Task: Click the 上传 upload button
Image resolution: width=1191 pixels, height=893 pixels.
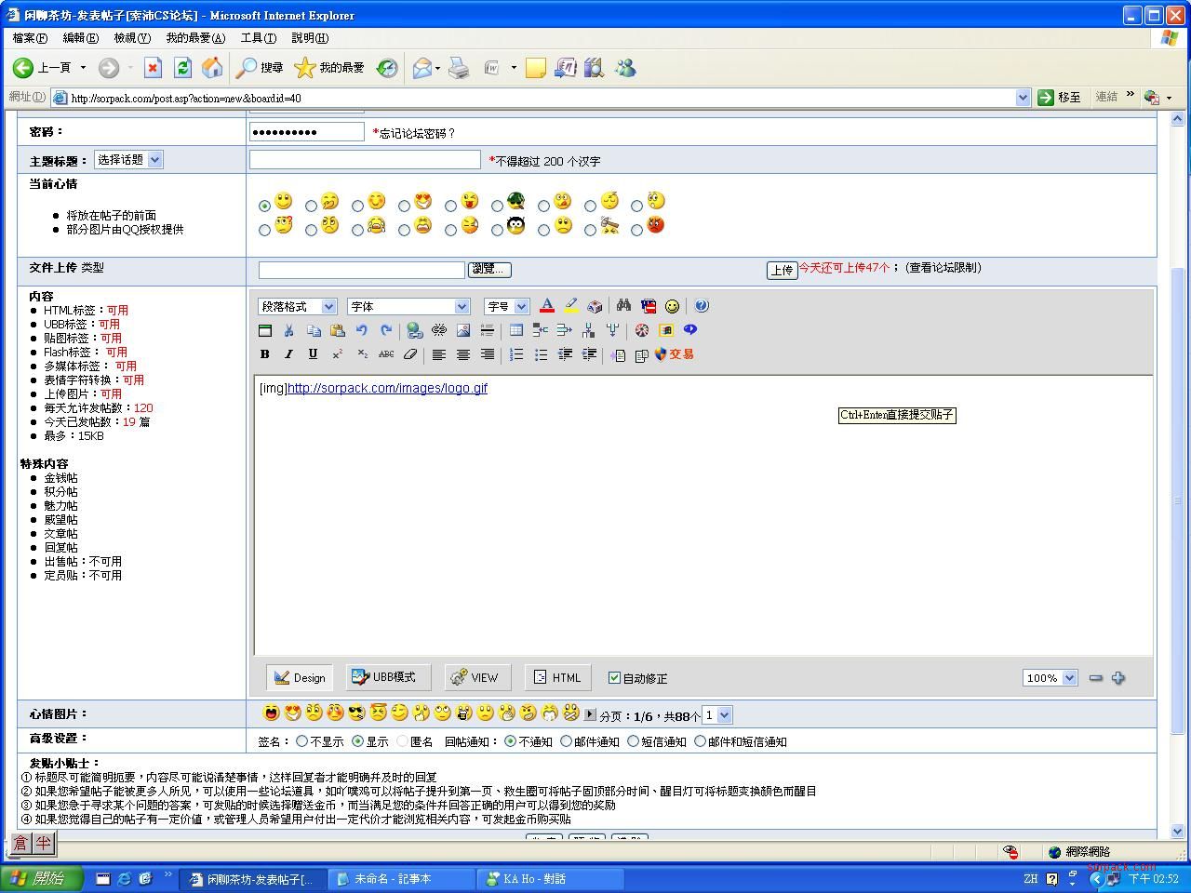Action: tap(782, 270)
